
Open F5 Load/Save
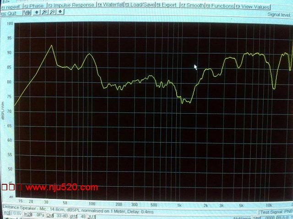pyautogui.click(x=140, y=5)
